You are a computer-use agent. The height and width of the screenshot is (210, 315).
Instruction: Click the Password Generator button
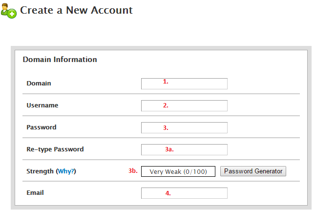(253, 171)
